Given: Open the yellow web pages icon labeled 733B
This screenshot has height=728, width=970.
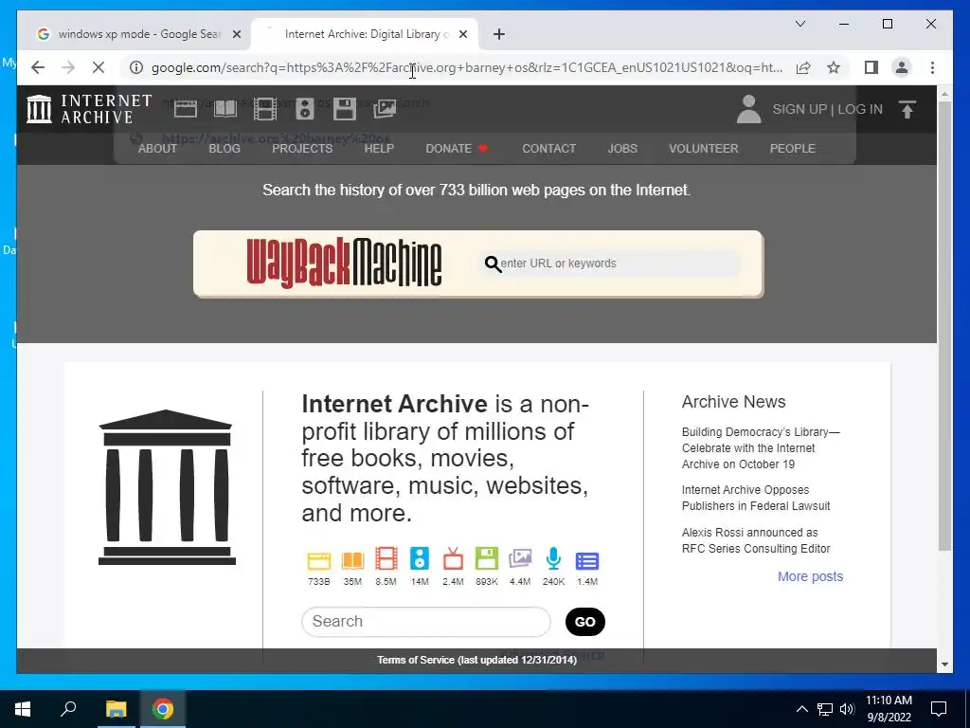Looking at the screenshot, I should 318,561.
